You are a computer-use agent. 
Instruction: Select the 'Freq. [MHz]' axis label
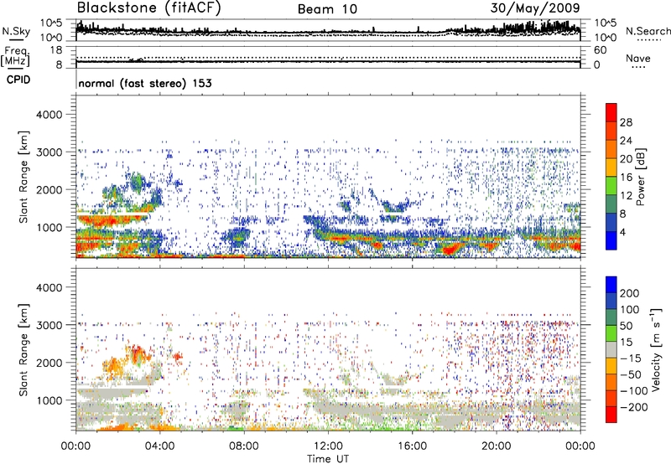pos(16,56)
